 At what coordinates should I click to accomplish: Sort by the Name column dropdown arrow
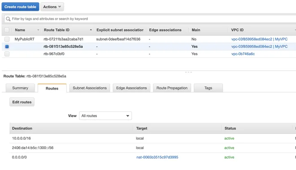[38, 30]
